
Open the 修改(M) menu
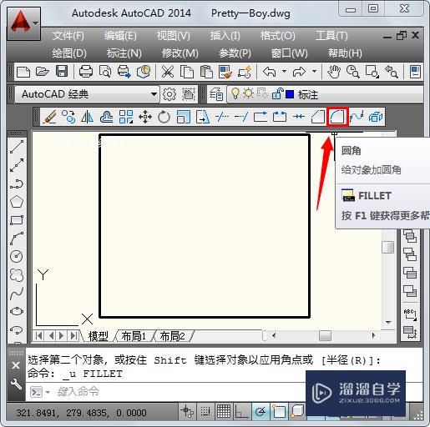tap(180, 53)
